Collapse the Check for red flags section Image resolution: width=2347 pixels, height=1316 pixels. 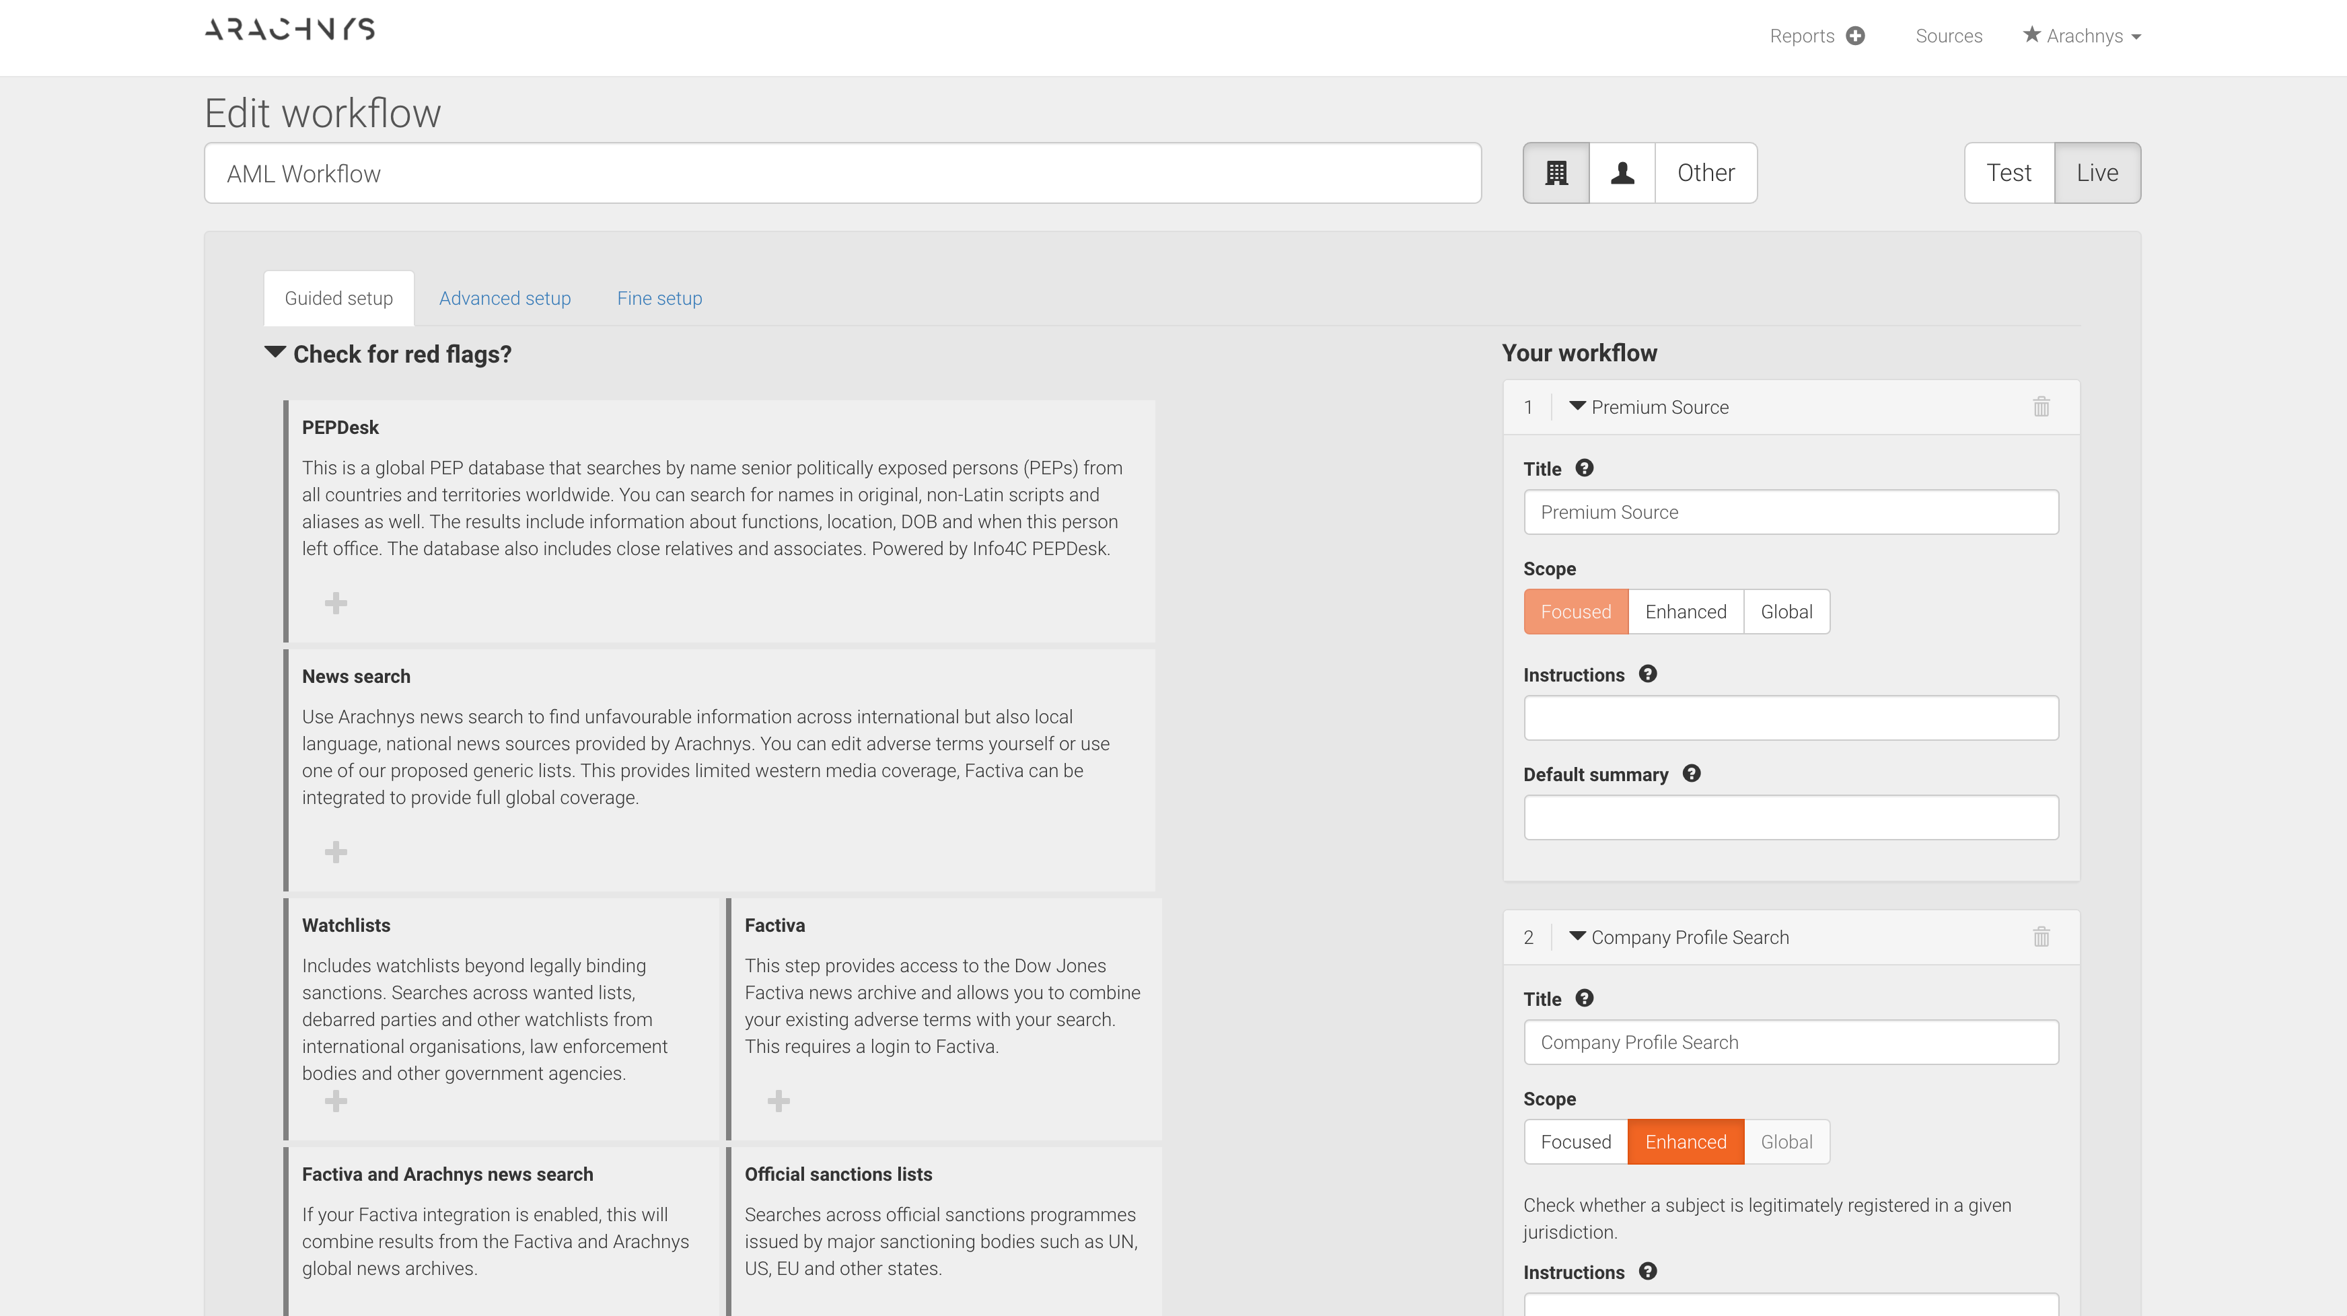pos(275,353)
